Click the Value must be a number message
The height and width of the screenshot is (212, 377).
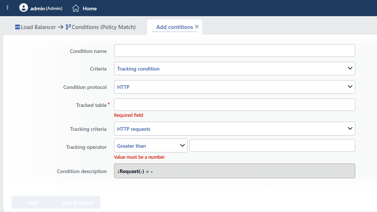point(139,157)
